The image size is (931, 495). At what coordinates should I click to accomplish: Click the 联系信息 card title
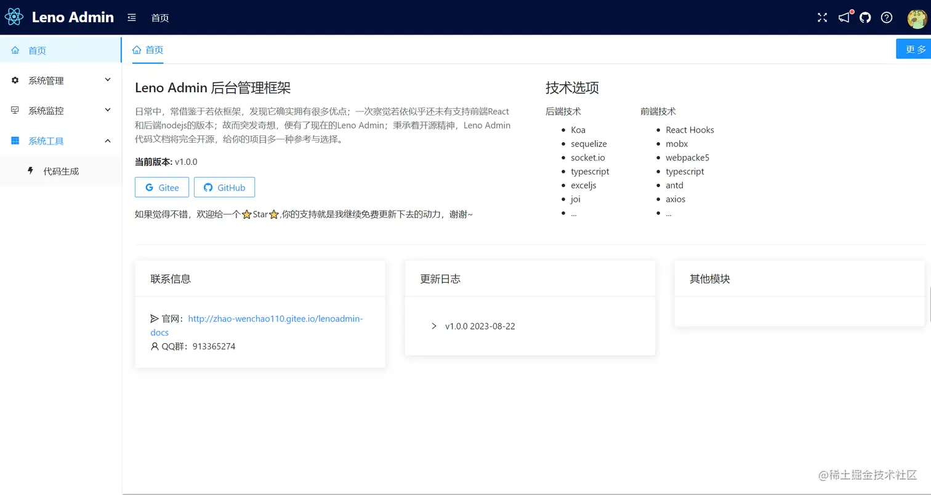tap(171, 279)
